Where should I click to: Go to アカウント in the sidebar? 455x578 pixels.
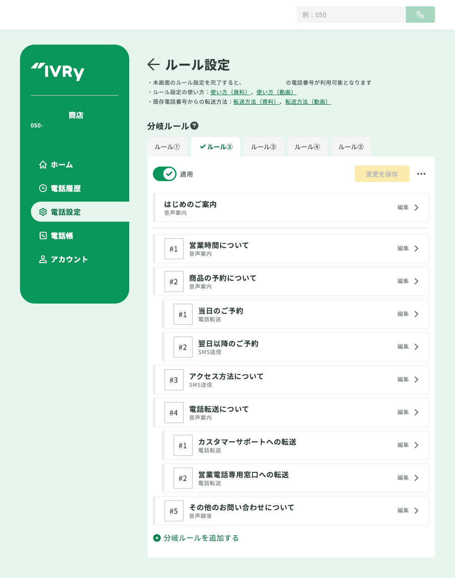click(x=69, y=259)
